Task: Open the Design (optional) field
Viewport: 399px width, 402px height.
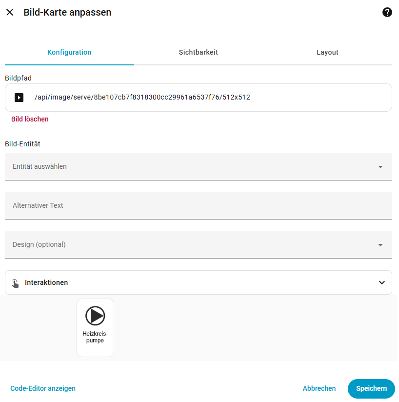Action: click(x=190, y=245)
